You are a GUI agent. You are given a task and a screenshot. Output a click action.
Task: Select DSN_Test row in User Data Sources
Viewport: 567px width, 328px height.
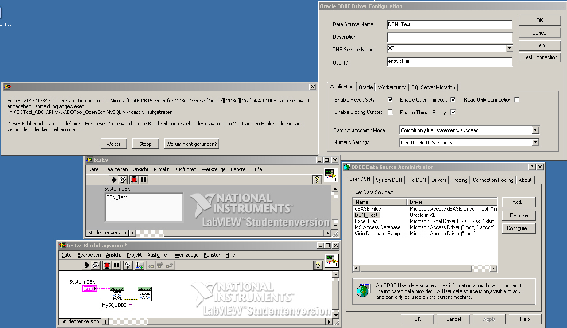pyautogui.click(x=425, y=215)
